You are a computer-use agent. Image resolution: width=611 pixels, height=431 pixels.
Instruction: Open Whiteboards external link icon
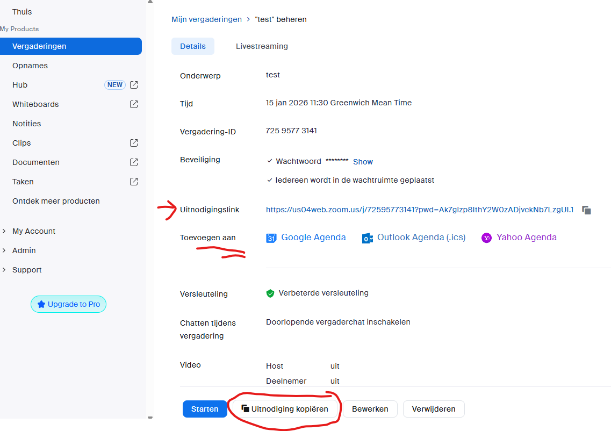tap(134, 104)
